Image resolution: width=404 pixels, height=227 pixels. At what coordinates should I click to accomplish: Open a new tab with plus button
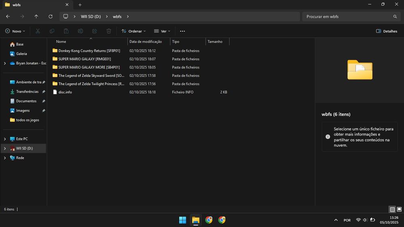click(80, 5)
